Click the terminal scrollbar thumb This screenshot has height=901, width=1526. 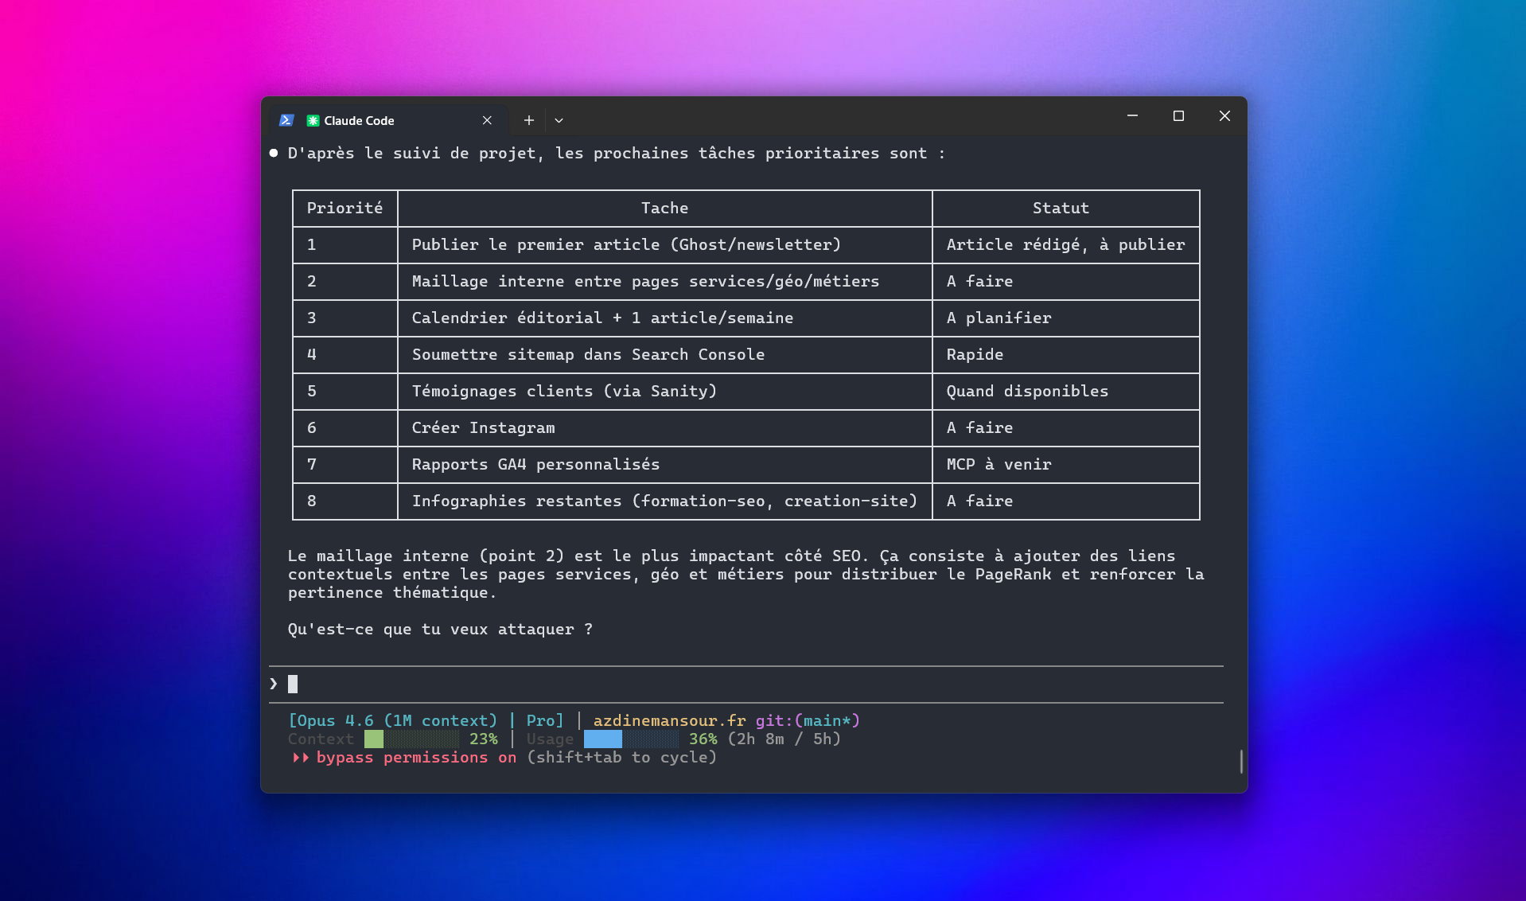tap(1241, 762)
